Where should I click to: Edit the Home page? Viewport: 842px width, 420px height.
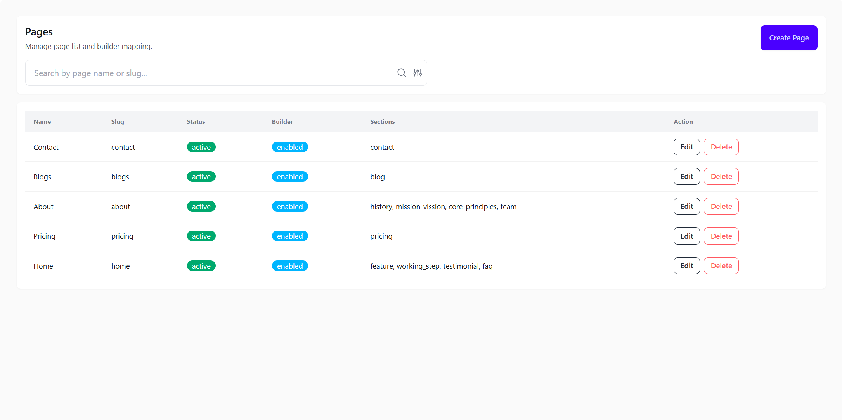click(x=687, y=266)
